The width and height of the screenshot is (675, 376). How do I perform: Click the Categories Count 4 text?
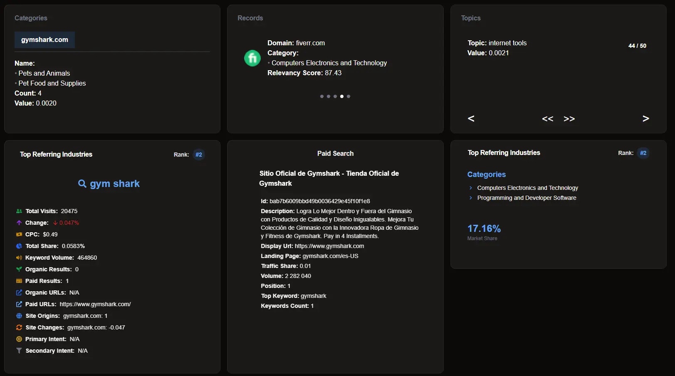(28, 93)
